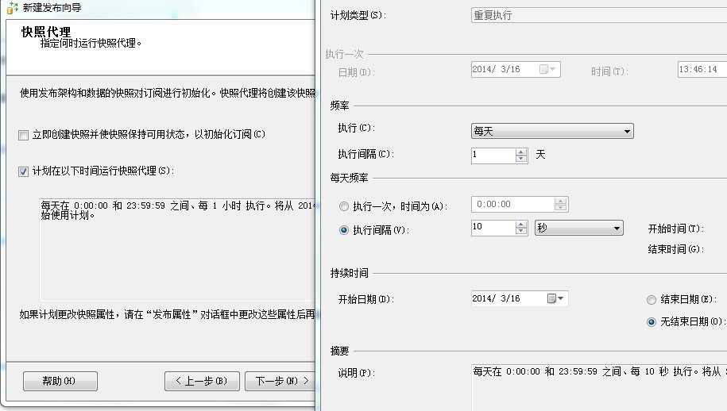
Task: Click the 帮助(H) button
Action: click(60, 382)
